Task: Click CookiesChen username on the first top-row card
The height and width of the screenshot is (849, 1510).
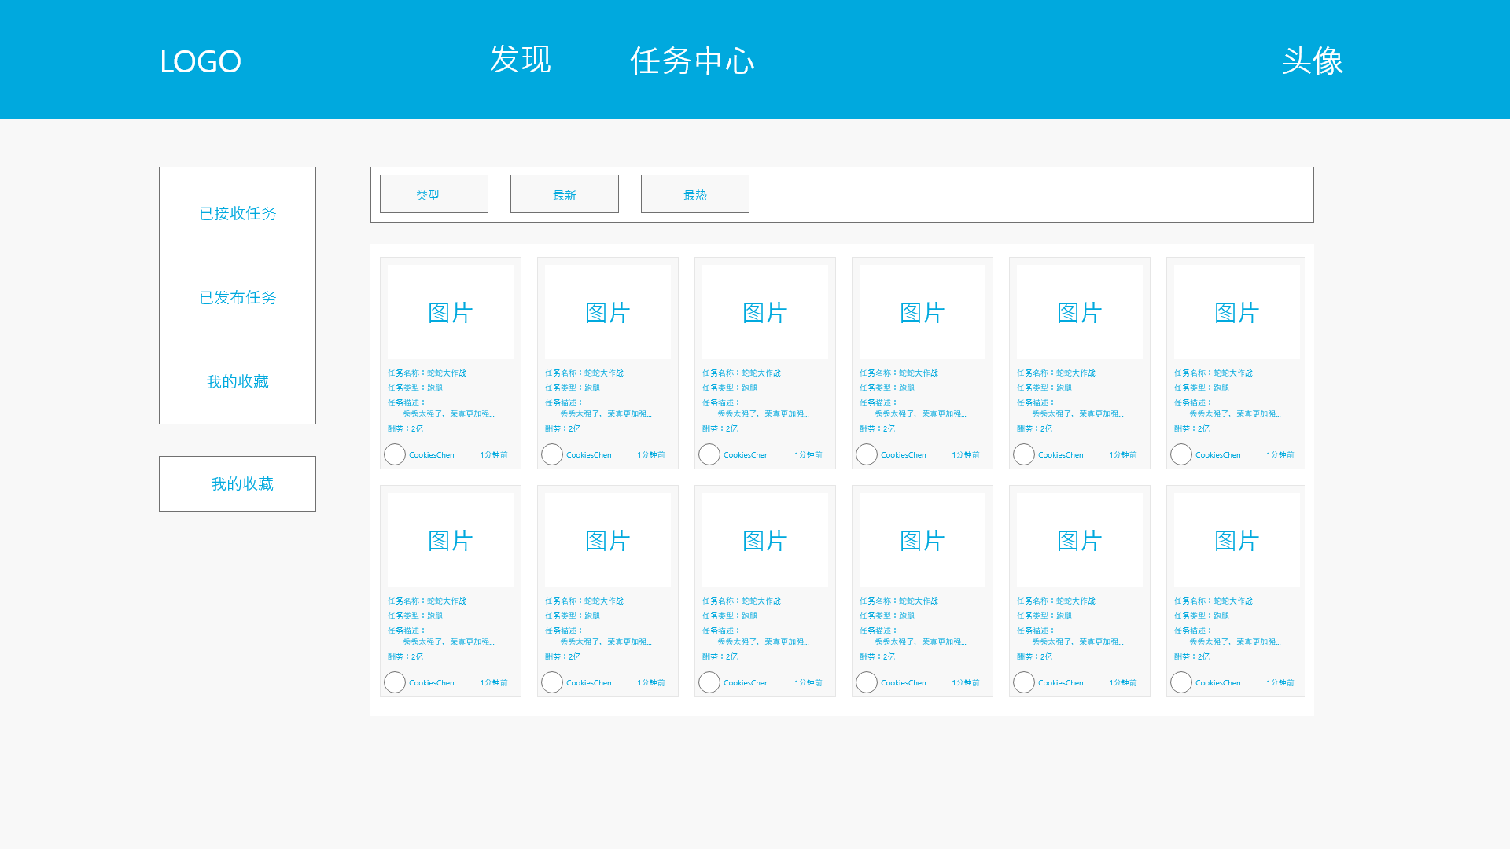Action: coord(432,455)
